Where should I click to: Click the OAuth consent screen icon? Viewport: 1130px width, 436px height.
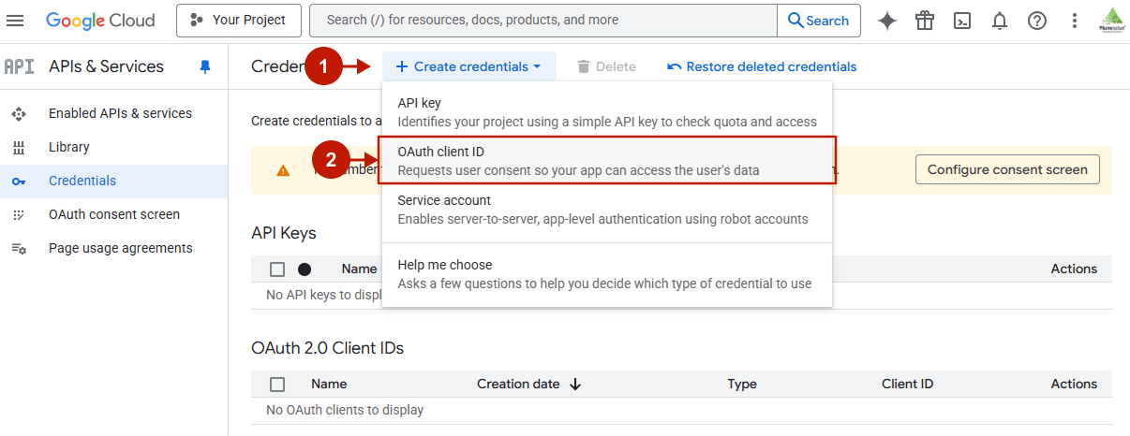(x=18, y=214)
